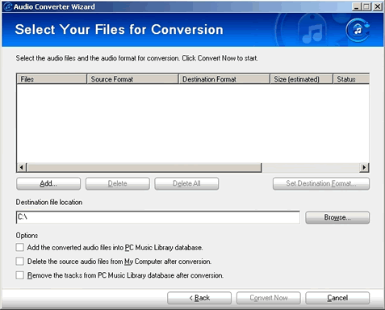Go back with the Back button

(199, 298)
